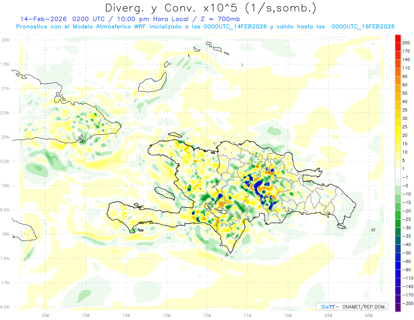Click the '25' positive colorbar value
The height and width of the screenshot is (320, 414).
405,127
